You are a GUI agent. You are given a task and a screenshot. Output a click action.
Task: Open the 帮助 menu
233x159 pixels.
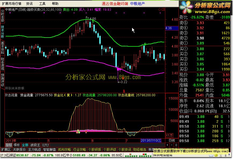(x=55, y=3)
